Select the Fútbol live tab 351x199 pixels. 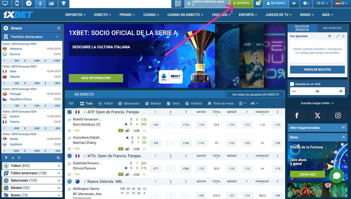105,103
